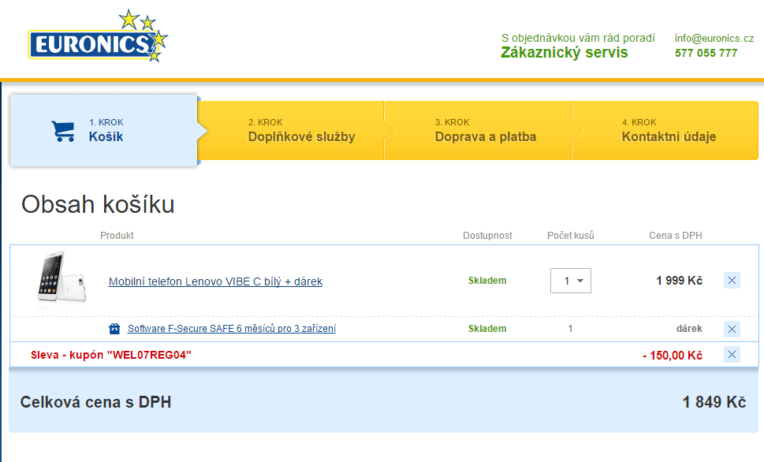The image size is (764, 462).
Task: Click the Euronics logo
Action: coord(98,36)
